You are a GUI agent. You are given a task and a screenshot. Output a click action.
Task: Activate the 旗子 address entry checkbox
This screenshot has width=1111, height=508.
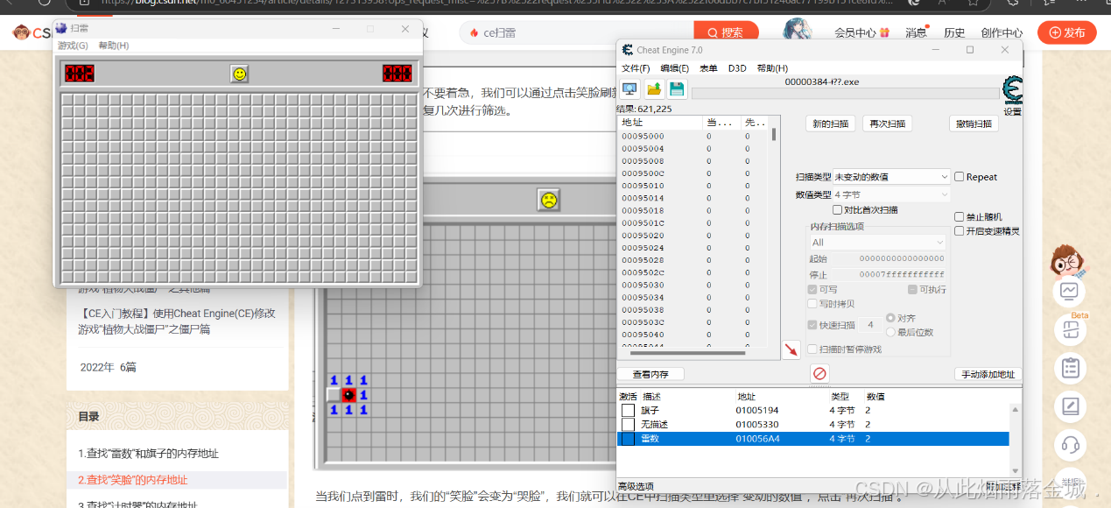click(628, 410)
